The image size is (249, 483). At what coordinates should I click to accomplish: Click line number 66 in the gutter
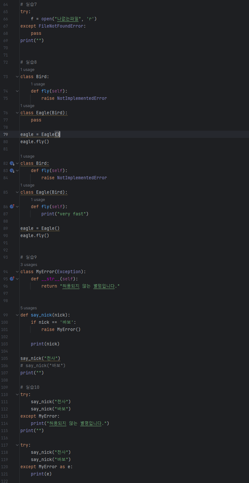coord(6,19)
